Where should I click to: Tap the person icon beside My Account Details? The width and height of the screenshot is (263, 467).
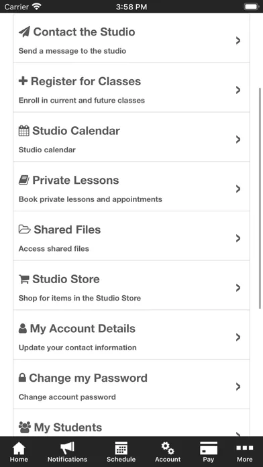(x=23, y=329)
